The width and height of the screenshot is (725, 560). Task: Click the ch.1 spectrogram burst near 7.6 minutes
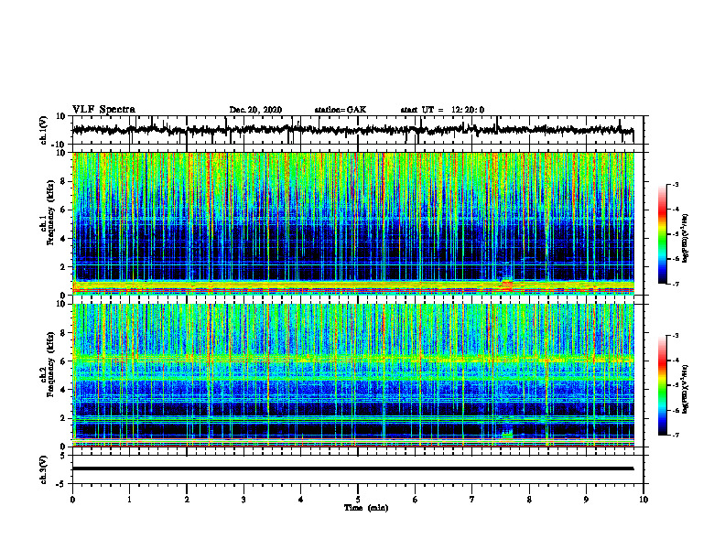507,283
